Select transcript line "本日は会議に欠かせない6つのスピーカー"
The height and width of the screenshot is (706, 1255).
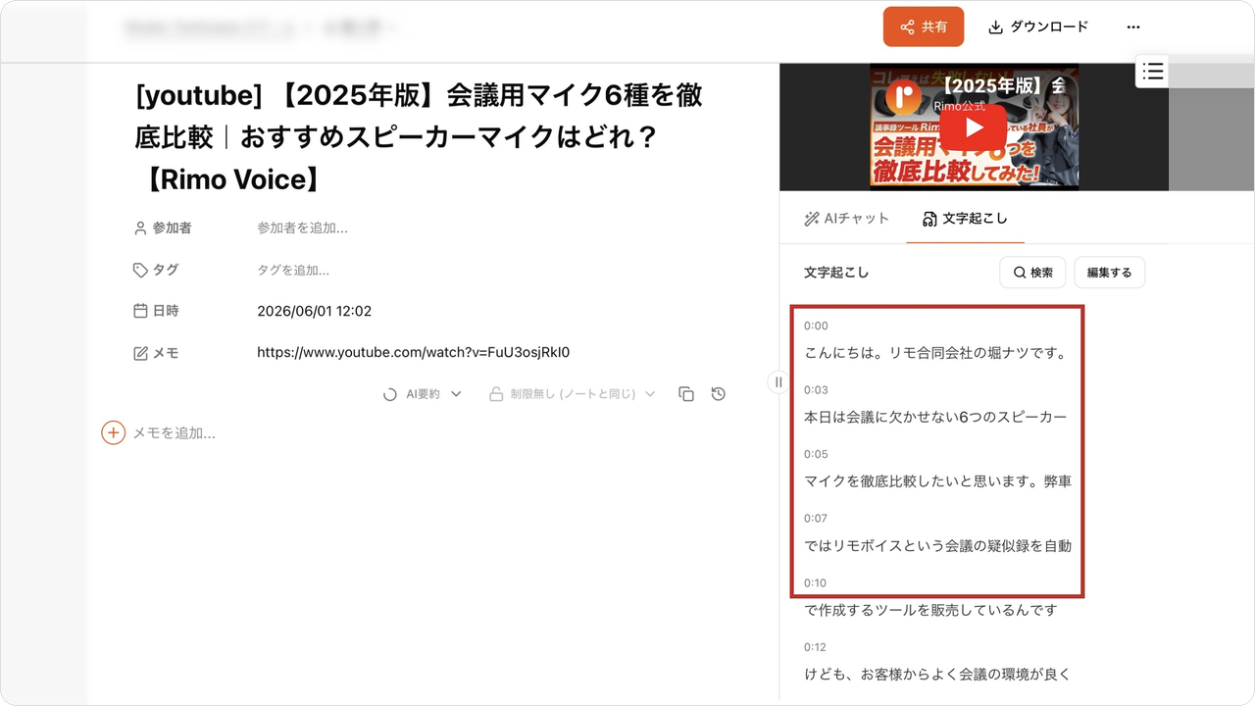[935, 417]
